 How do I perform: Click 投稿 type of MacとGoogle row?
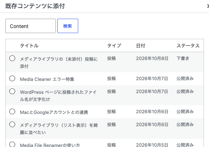pos(112,111)
